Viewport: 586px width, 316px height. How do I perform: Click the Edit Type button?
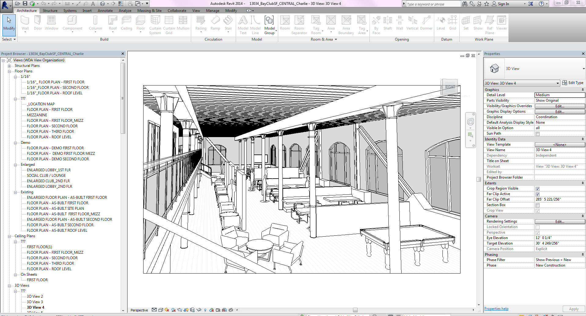point(573,83)
